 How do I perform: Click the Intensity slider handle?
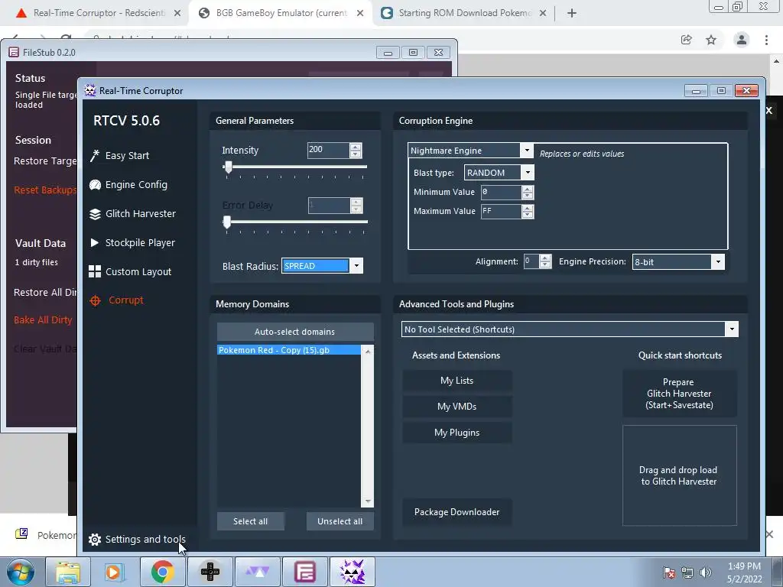229,167
